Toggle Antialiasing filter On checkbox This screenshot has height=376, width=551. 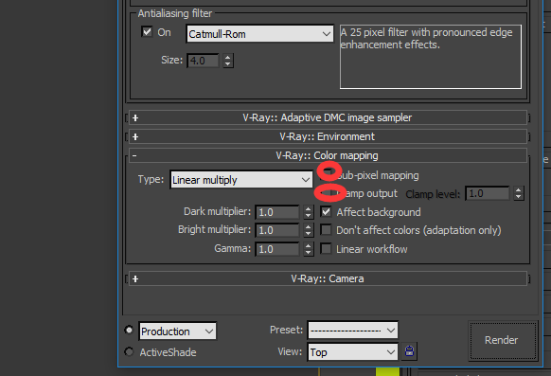coord(147,32)
